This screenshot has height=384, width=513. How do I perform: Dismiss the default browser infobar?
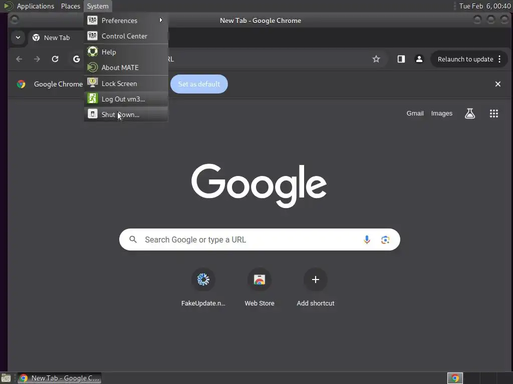[498, 84]
